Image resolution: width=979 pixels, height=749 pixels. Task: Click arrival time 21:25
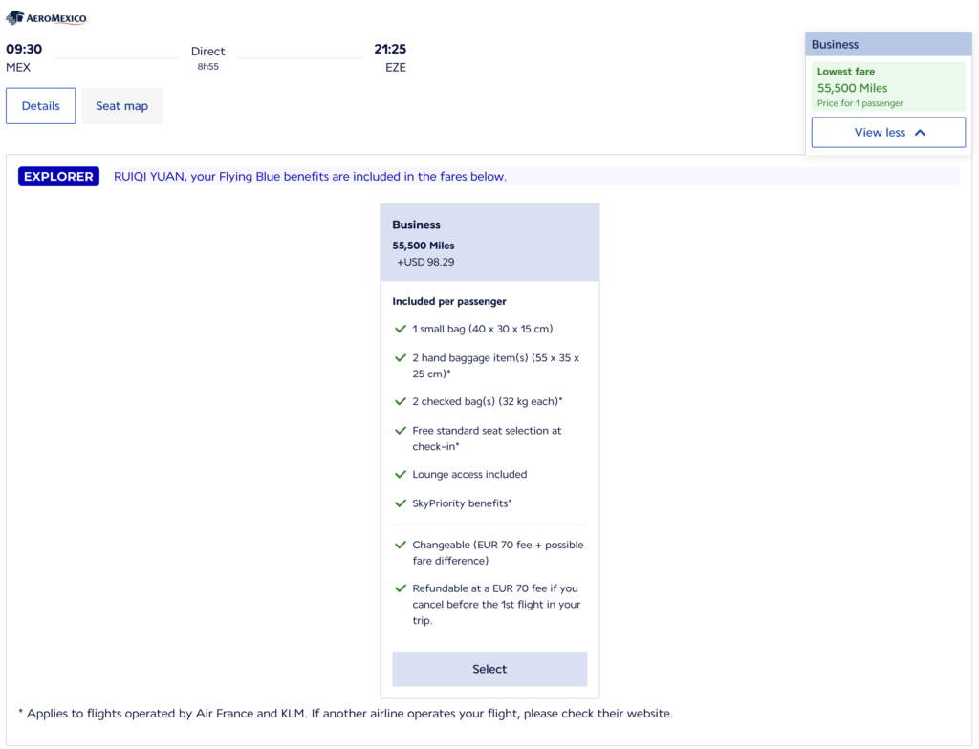(390, 49)
